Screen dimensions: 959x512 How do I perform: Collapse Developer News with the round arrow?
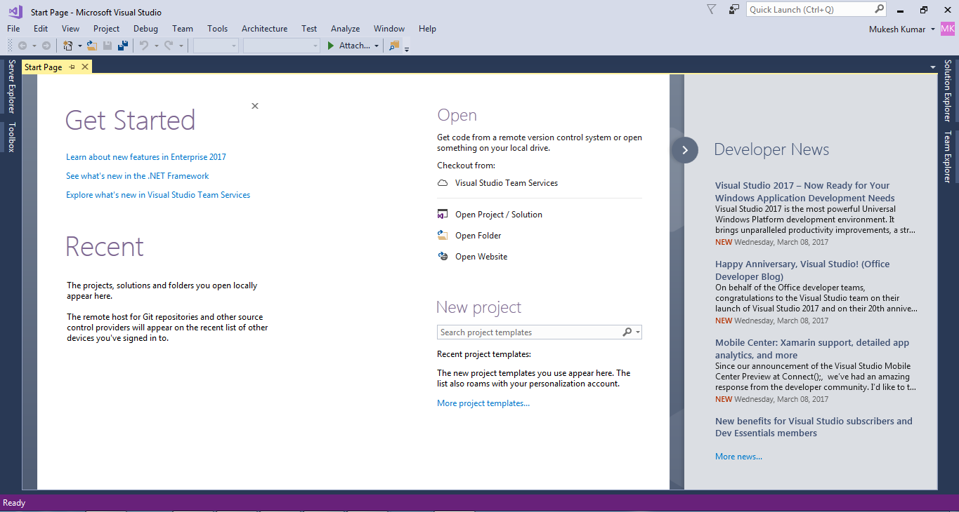pyautogui.click(x=685, y=149)
